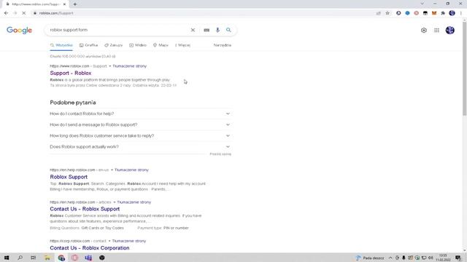Expand 'How do I contact Roblox for help?'
The width and height of the screenshot is (467, 262).
pos(140,114)
